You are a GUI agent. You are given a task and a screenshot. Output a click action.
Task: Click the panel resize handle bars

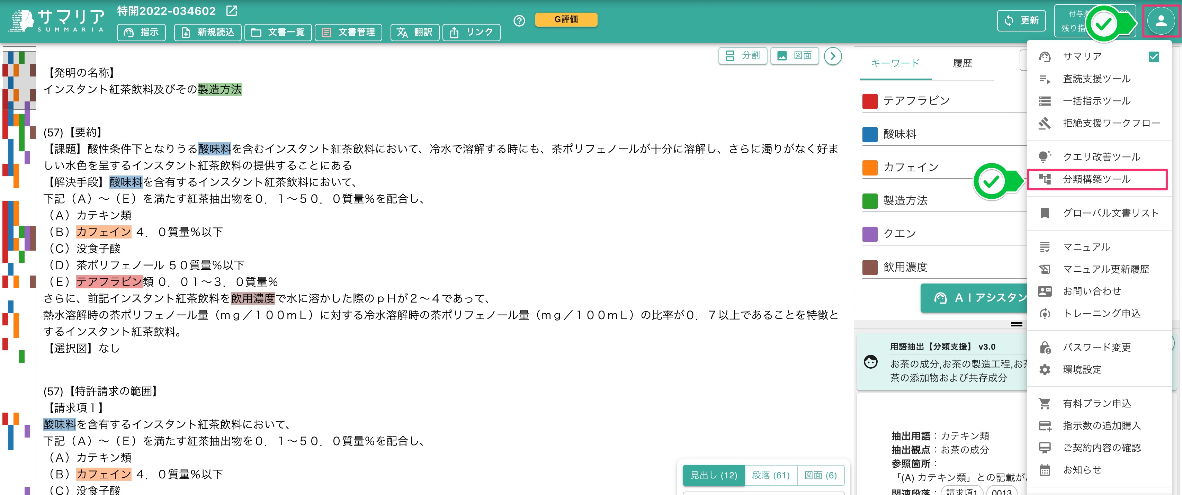pos(1017,324)
